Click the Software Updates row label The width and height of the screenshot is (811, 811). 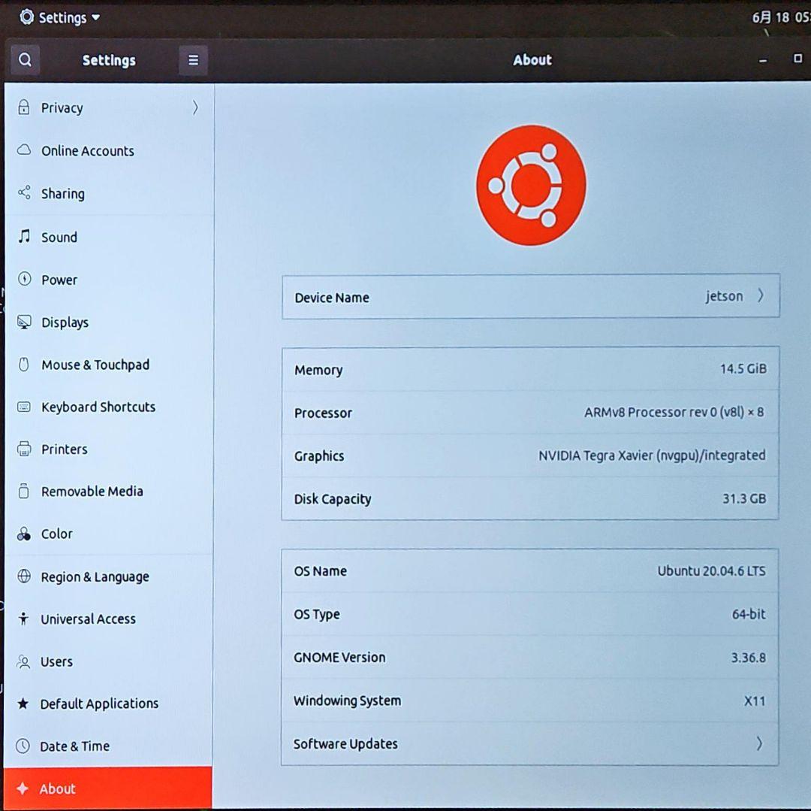click(x=345, y=743)
